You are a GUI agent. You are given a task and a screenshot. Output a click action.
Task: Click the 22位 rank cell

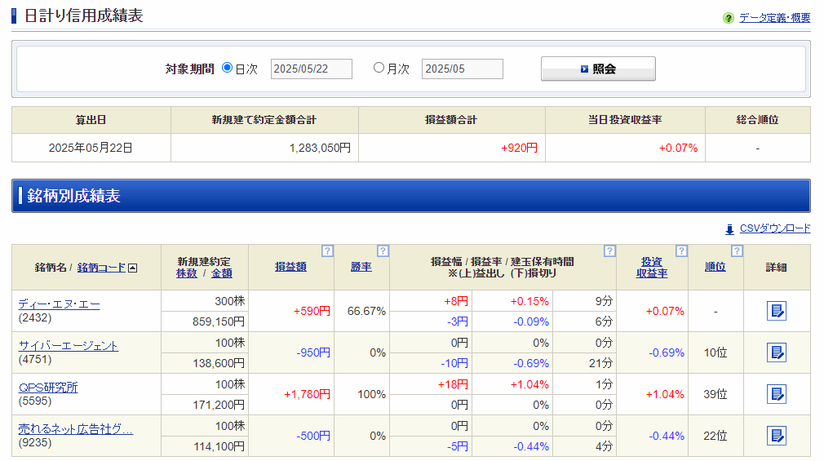click(715, 436)
